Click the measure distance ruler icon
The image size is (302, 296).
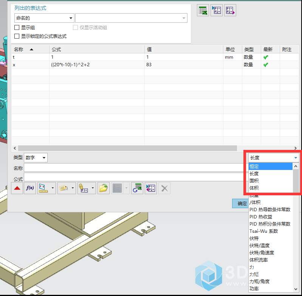coord(43,188)
